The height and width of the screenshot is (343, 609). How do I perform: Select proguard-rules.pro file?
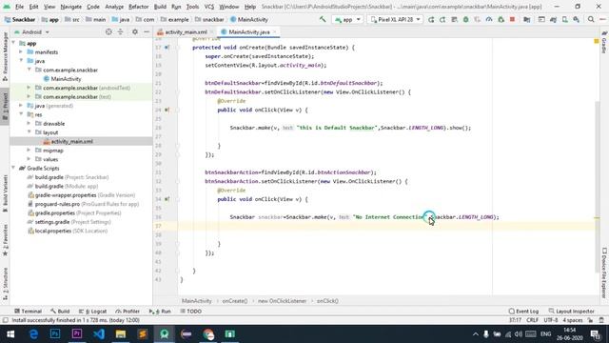click(x=83, y=204)
